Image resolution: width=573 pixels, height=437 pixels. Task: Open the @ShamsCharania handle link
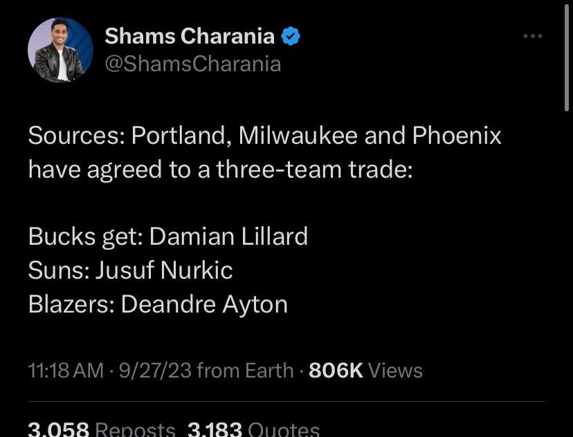[x=193, y=64]
